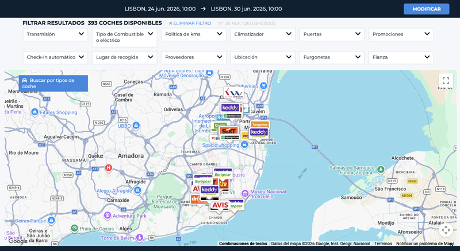Expand the Promociones filter dropdown
The height and width of the screenshot is (251, 460).
click(401, 34)
